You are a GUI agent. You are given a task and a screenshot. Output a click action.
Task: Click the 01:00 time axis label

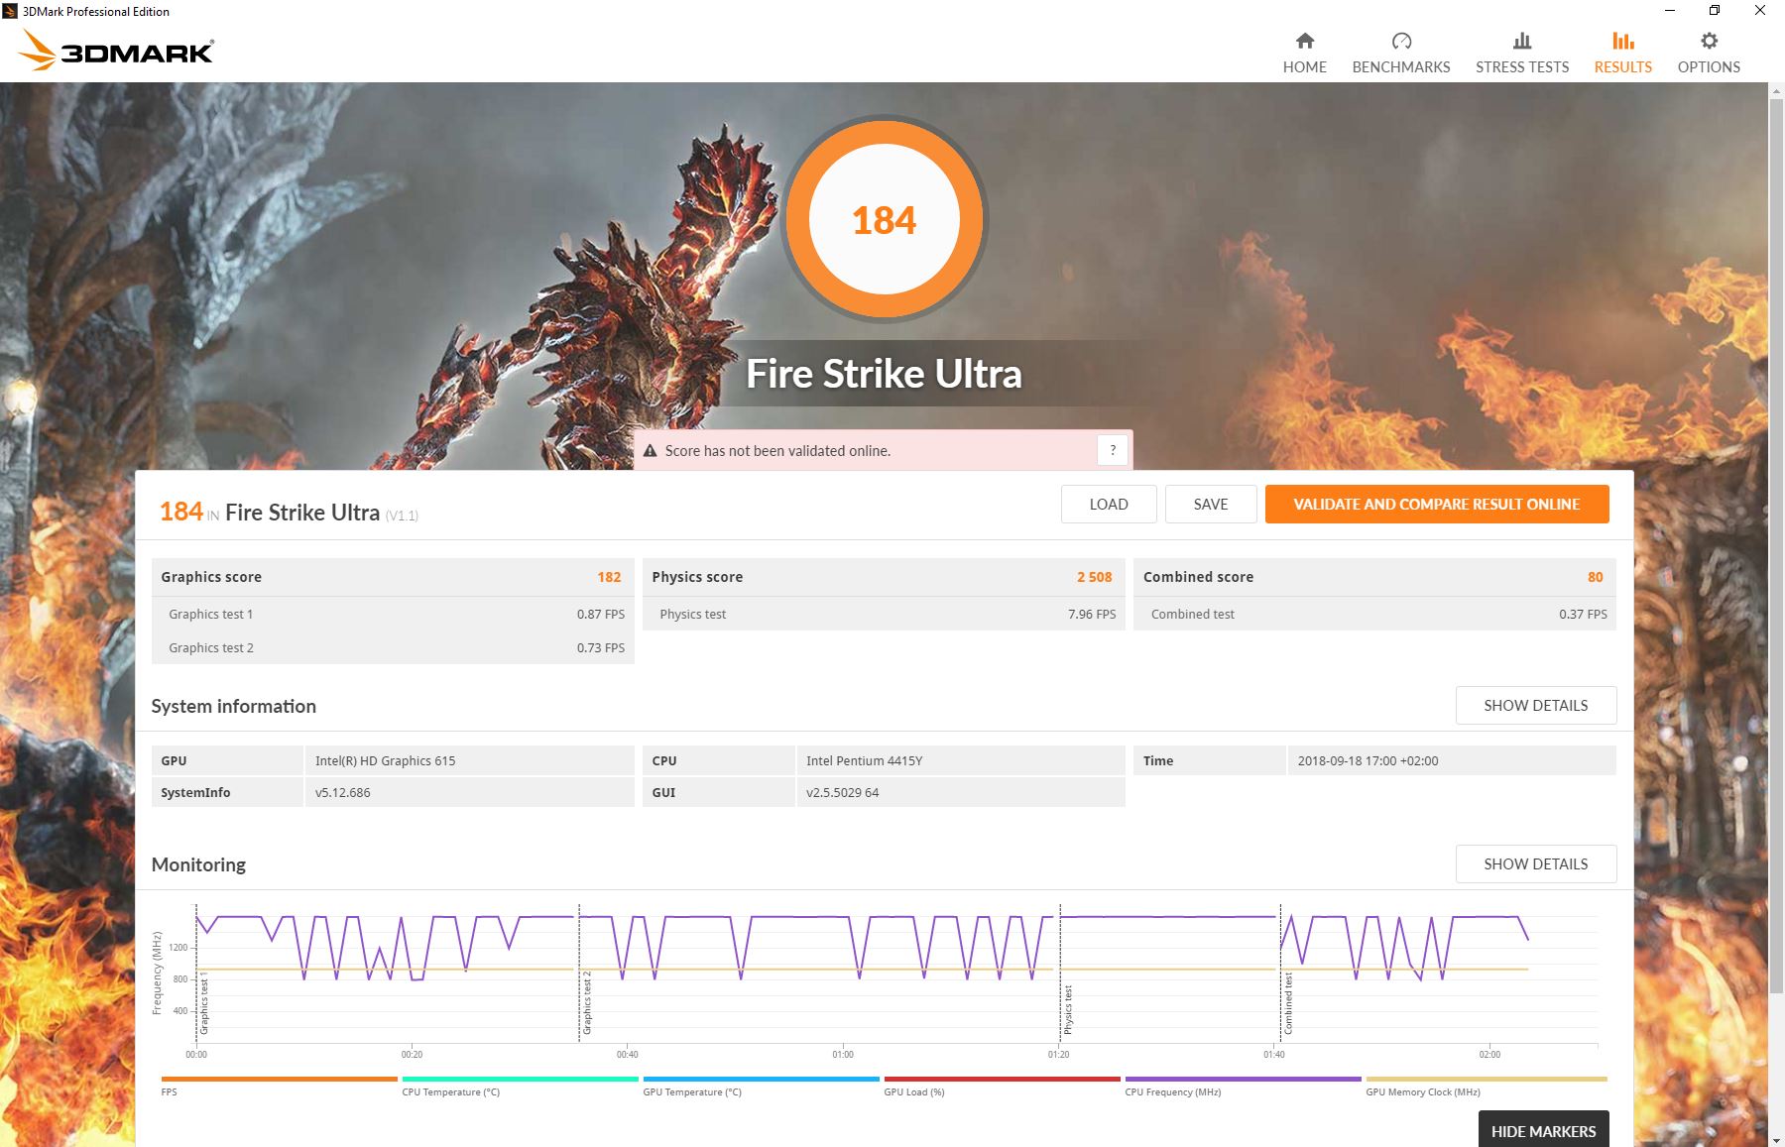pyautogui.click(x=842, y=1055)
